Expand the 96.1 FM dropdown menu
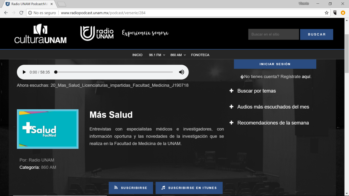 (157, 55)
